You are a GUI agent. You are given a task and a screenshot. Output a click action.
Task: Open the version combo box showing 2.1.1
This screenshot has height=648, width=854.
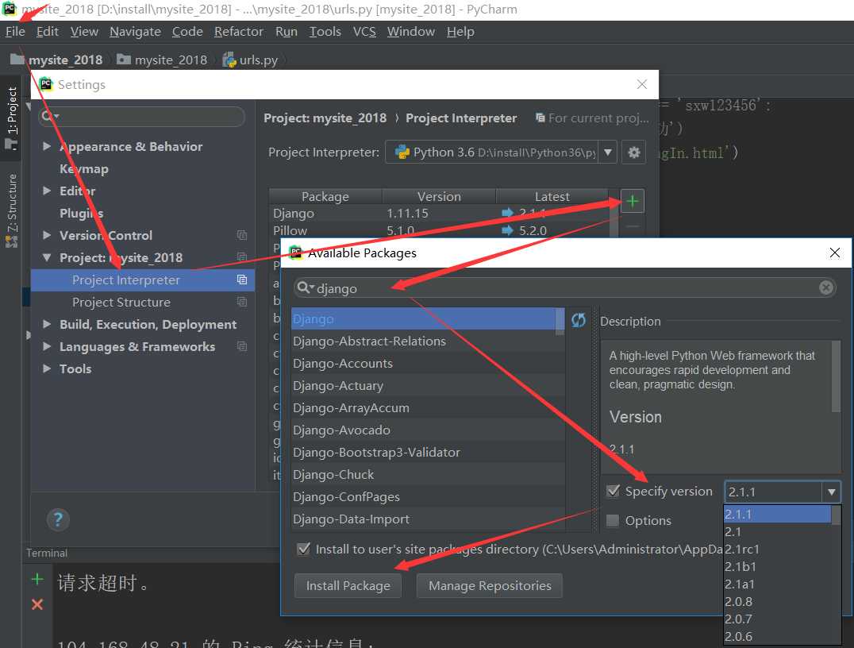click(x=782, y=492)
